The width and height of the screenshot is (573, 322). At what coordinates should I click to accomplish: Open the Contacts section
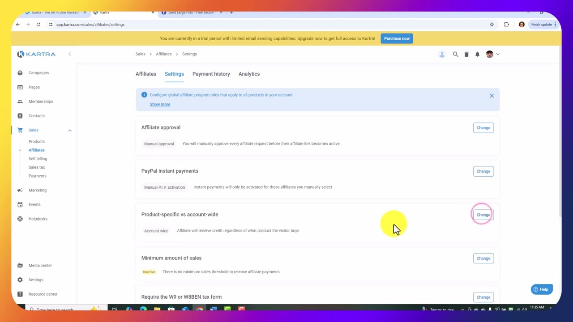[x=37, y=116]
